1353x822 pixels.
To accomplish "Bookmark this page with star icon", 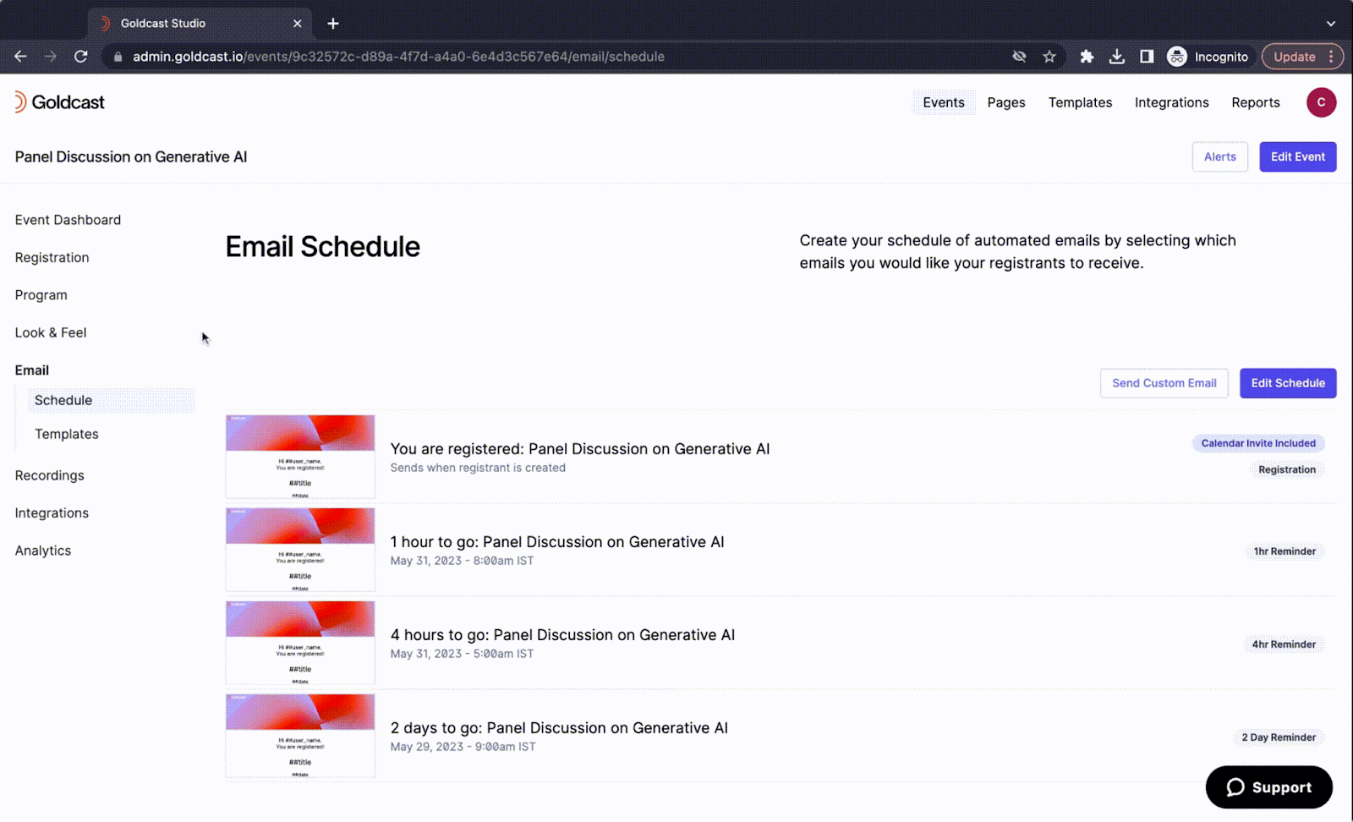I will coord(1049,57).
